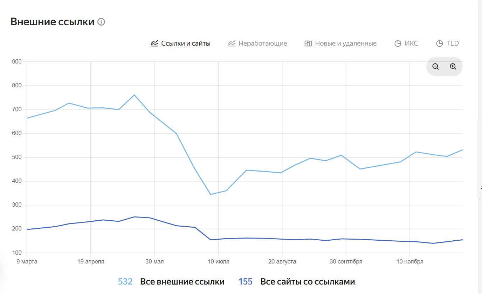Click the 10 июля x-axis date label
The image size is (482, 294).
click(x=218, y=262)
